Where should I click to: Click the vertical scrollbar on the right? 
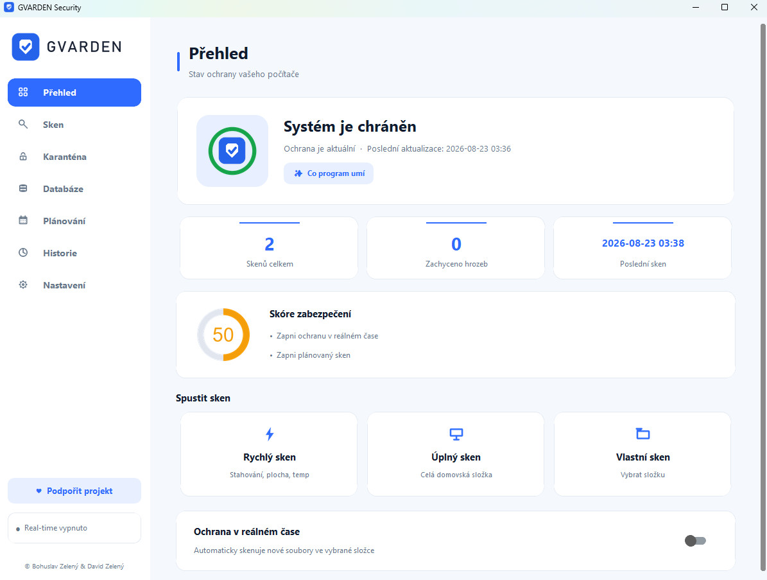pos(763,297)
